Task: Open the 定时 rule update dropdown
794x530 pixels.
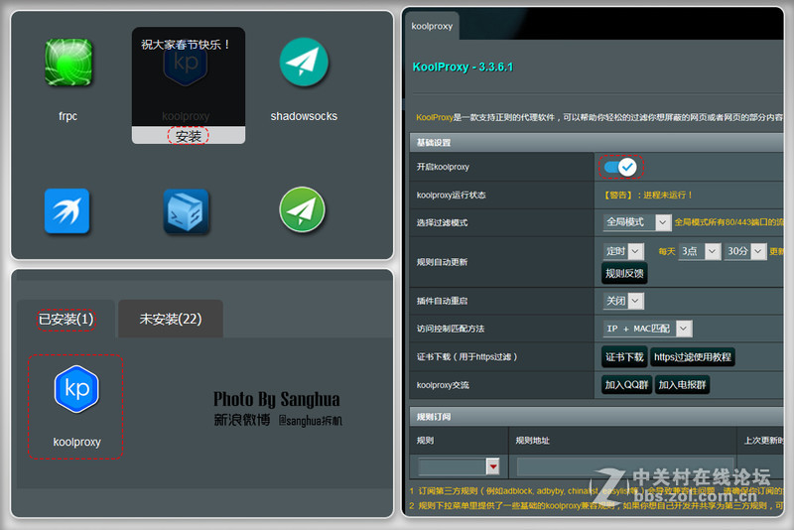Action: pyautogui.click(x=623, y=251)
